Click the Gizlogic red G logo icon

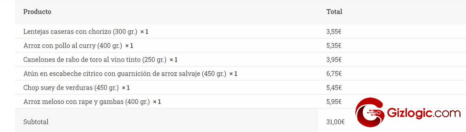pyautogui.click(x=370, y=112)
